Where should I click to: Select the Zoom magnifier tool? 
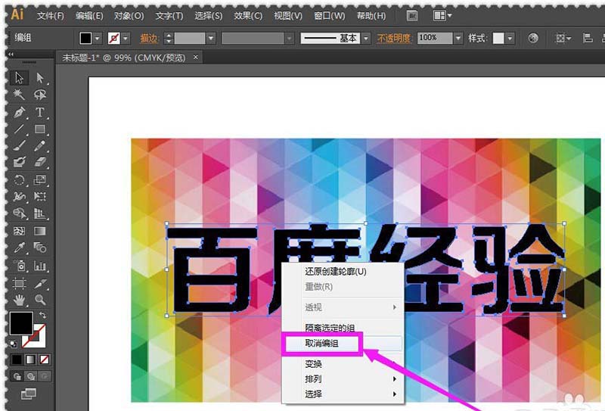point(40,300)
